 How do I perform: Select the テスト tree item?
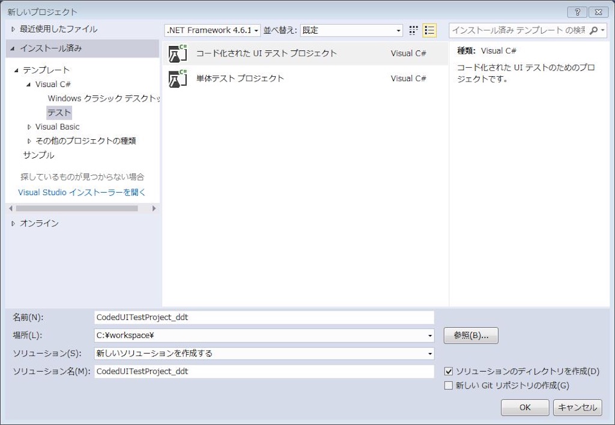(59, 113)
